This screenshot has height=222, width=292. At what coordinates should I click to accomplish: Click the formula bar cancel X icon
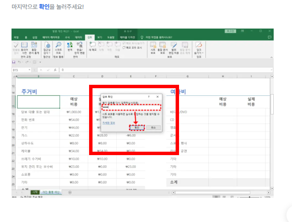(x=41, y=70)
